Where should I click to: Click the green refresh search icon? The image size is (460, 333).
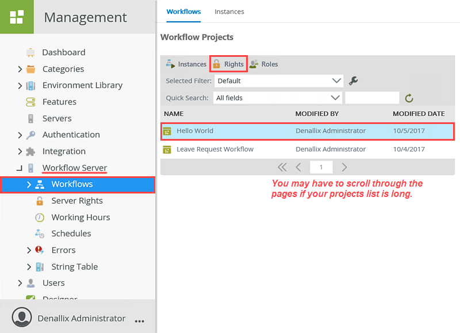click(409, 98)
